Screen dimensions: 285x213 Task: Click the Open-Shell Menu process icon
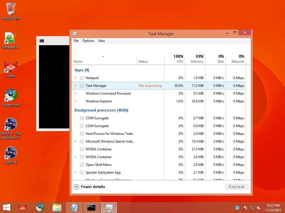(x=82, y=165)
